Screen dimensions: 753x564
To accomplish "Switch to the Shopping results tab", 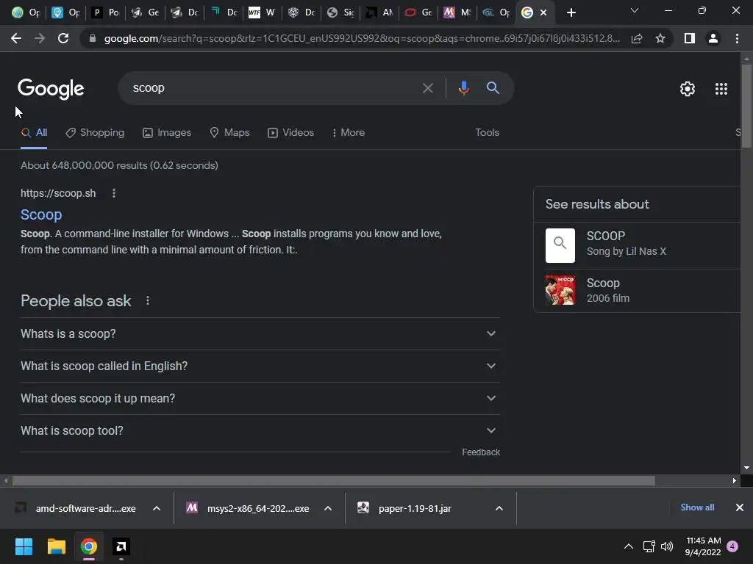I will pyautogui.click(x=95, y=133).
